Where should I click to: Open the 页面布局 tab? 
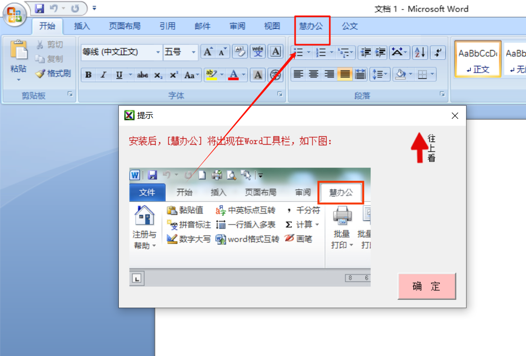click(x=125, y=26)
